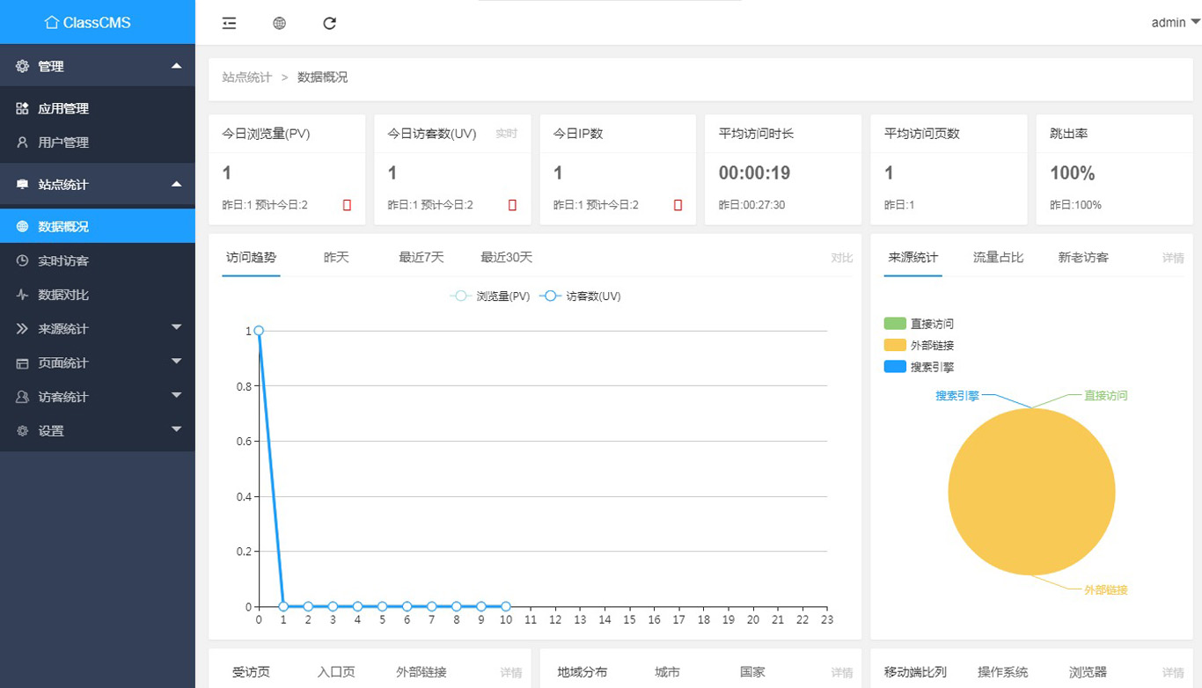Image resolution: width=1202 pixels, height=688 pixels.
Task: Click the refresh icon in top bar
Action: coord(329,23)
